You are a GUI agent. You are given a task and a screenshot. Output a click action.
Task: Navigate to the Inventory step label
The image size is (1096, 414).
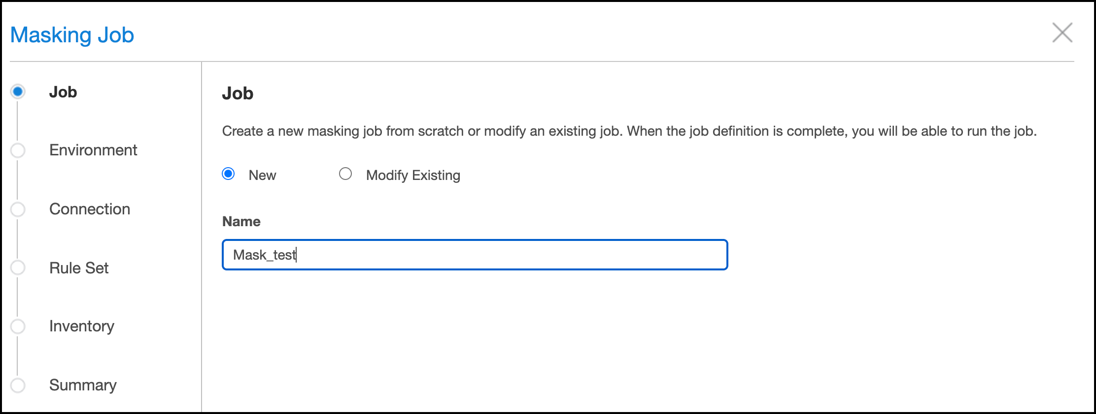click(x=82, y=326)
